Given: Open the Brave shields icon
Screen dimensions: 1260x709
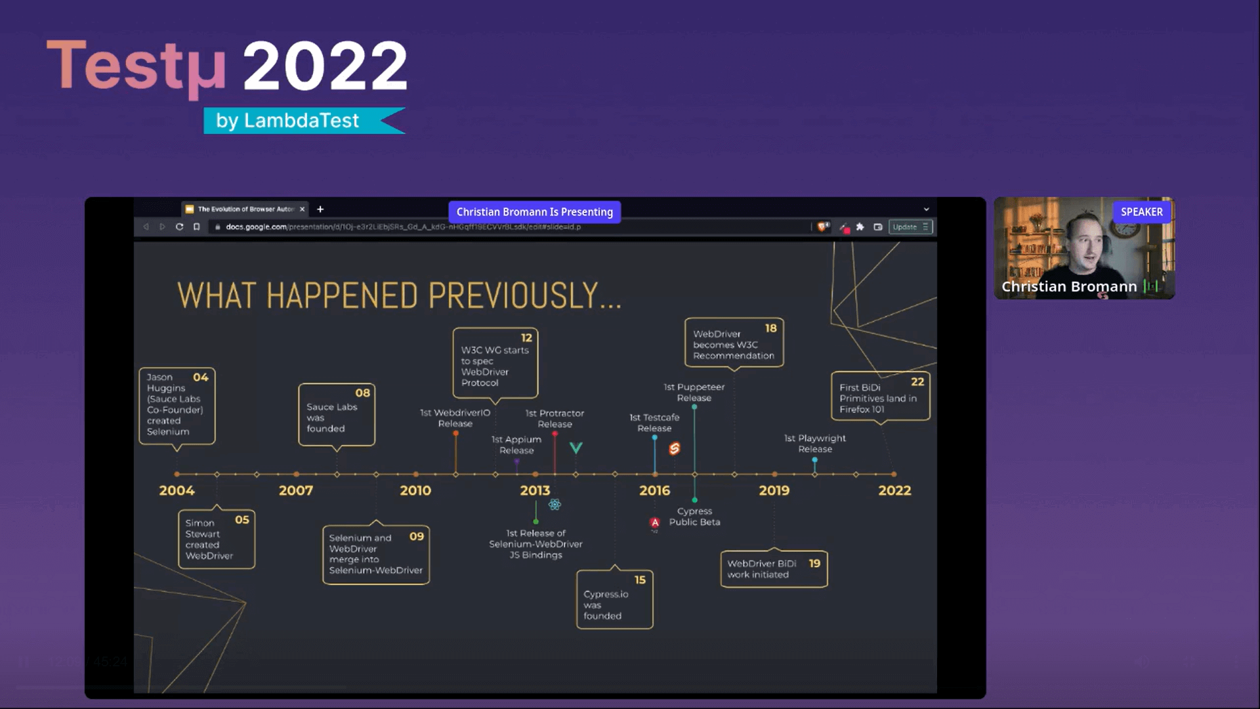Looking at the screenshot, I should click(822, 227).
